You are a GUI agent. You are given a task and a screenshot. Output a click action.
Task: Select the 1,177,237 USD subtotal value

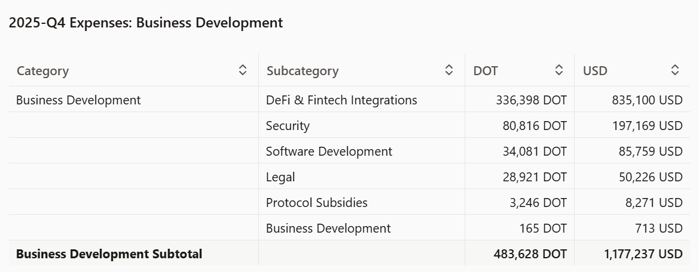coord(643,254)
